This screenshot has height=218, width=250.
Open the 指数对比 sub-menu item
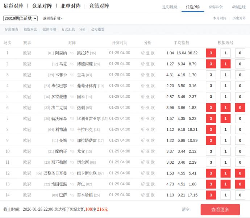[x=30, y=30]
